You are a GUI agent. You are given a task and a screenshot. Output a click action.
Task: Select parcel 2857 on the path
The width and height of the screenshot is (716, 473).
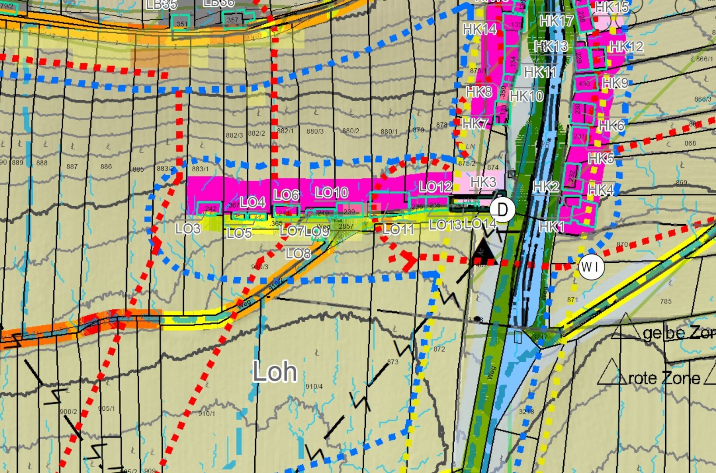point(346,226)
